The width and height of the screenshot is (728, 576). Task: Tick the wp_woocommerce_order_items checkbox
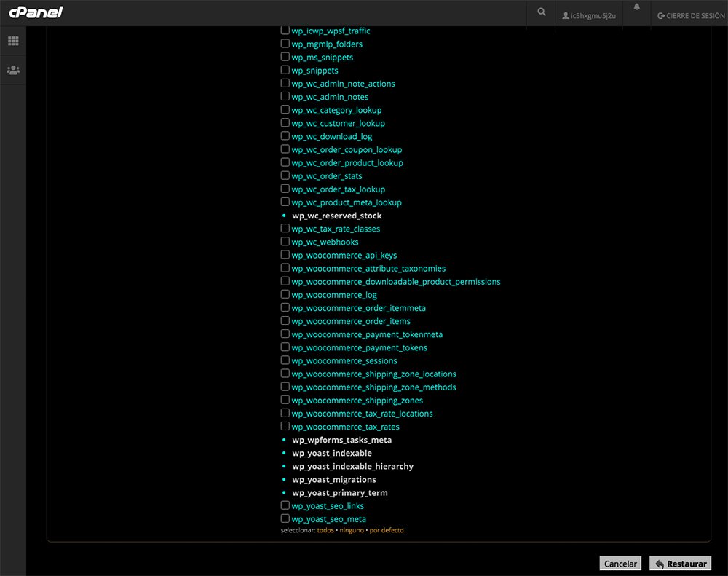[x=285, y=320]
